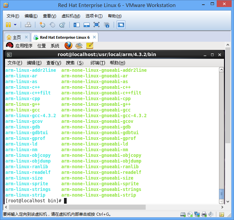
Task: Open the GNOME 位置 menu
Action: 41,46
